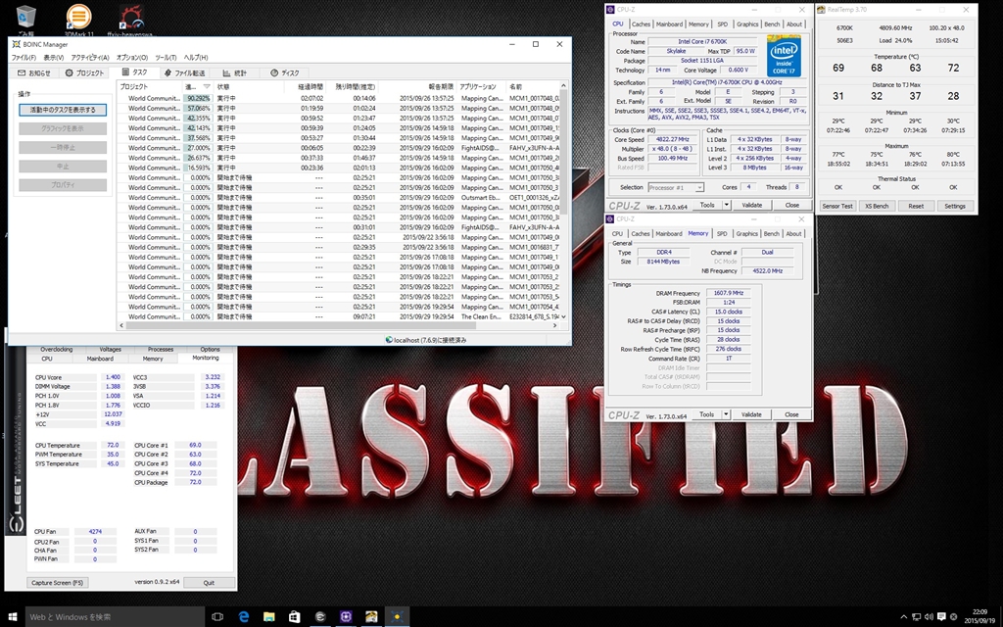Open Task View on the taskbar
1003x627 pixels.
click(217, 617)
